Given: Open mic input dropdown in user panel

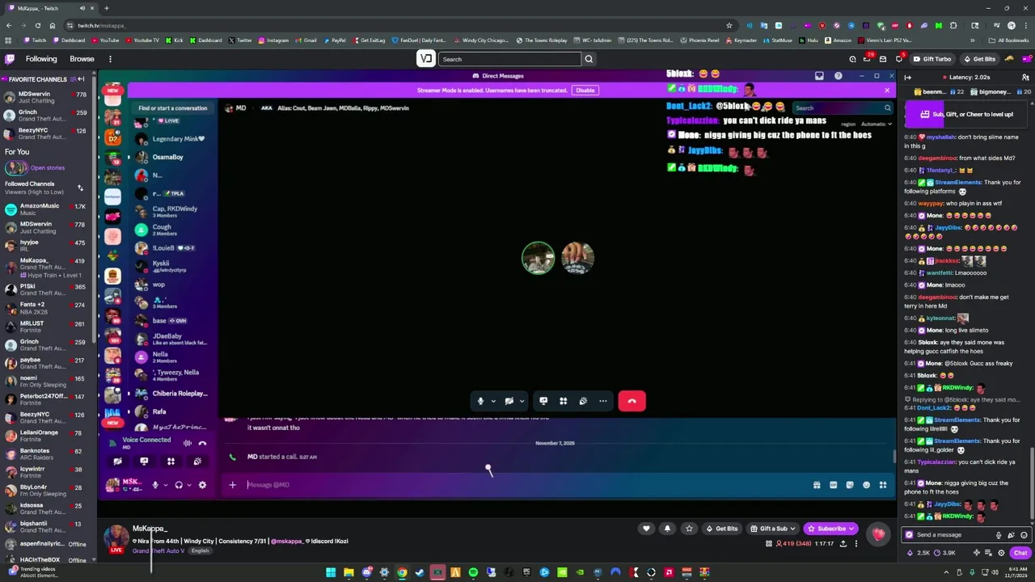Looking at the screenshot, I should pyautogui.click(x=165, y=485).
